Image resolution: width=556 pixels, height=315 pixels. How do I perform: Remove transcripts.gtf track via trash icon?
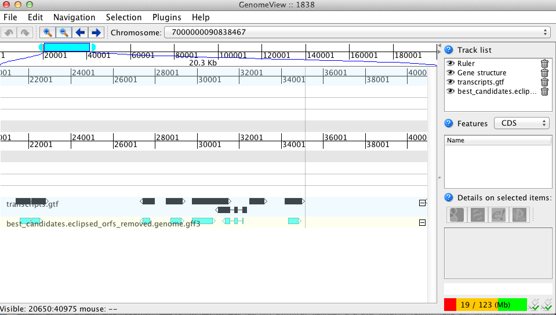(544, 82)
